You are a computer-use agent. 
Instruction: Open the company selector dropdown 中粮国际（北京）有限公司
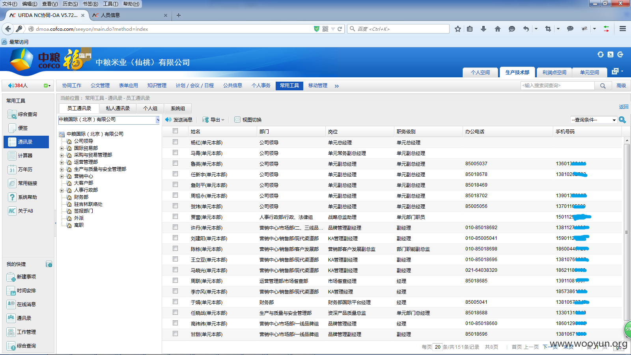(x=109, y=120)
